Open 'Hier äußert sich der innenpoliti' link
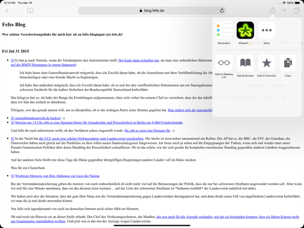The height and width of the screenshot is (228, 304). pyautogui.click(x=190, y=110)
